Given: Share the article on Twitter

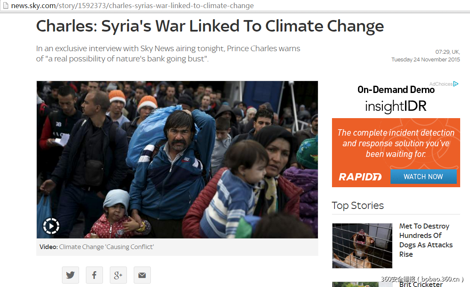Looking at the screenshot, I should pos(70,275).
